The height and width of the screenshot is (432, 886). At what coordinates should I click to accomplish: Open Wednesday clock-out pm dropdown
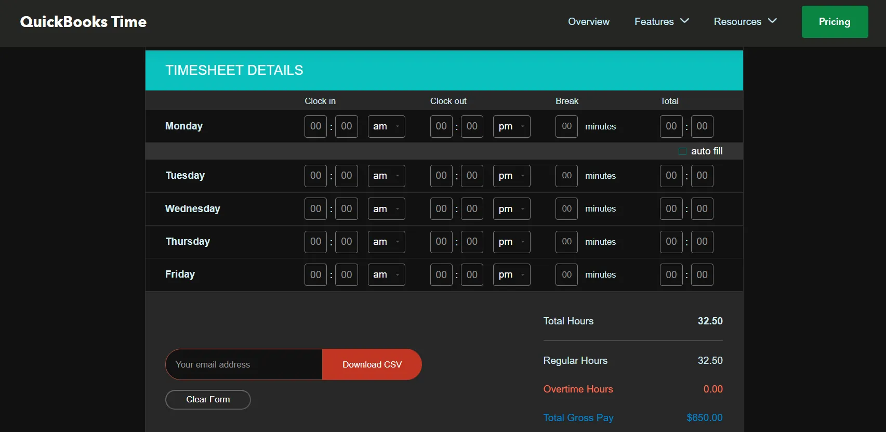tap(512, 209)
